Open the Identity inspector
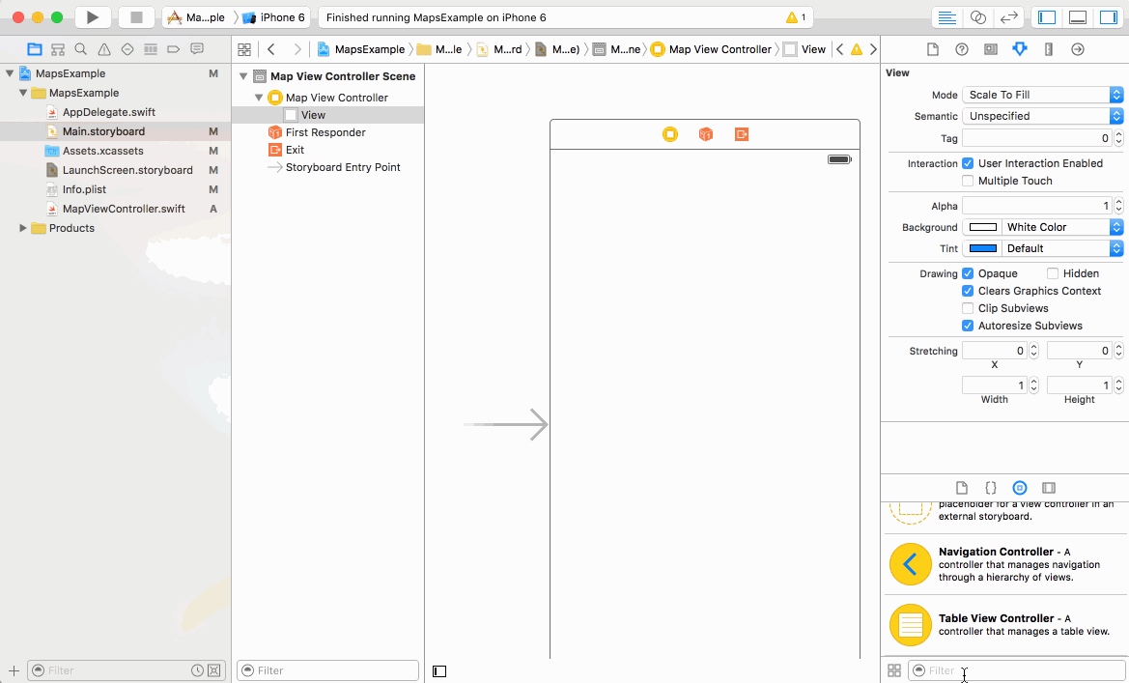The image size is (1129, 683). (991, 49)
